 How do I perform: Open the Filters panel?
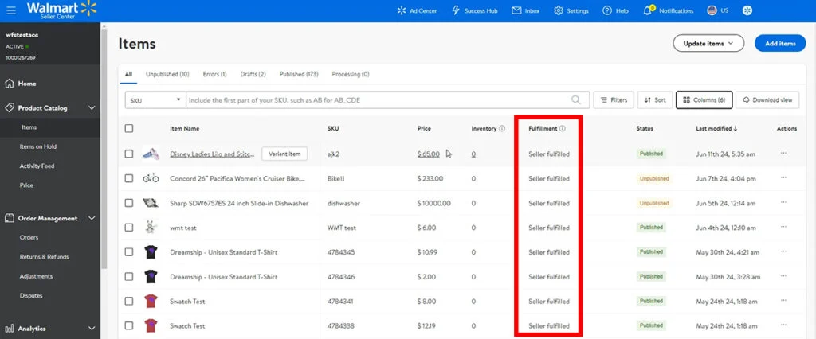pos(614,99)
